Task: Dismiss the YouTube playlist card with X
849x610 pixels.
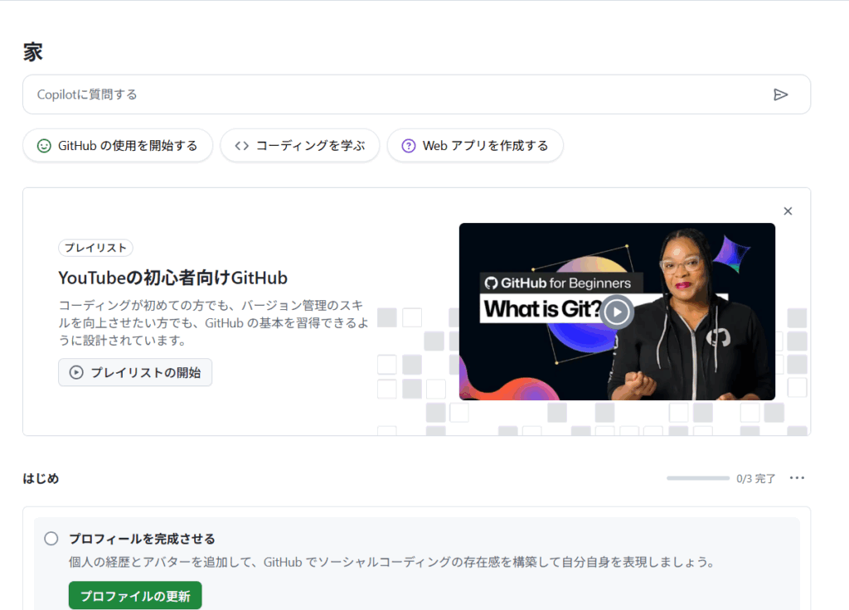Action: point(788,211)
